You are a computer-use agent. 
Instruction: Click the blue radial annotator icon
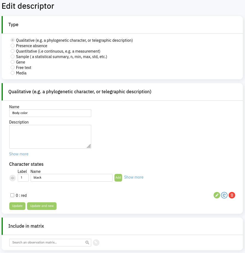pos(224,195)
